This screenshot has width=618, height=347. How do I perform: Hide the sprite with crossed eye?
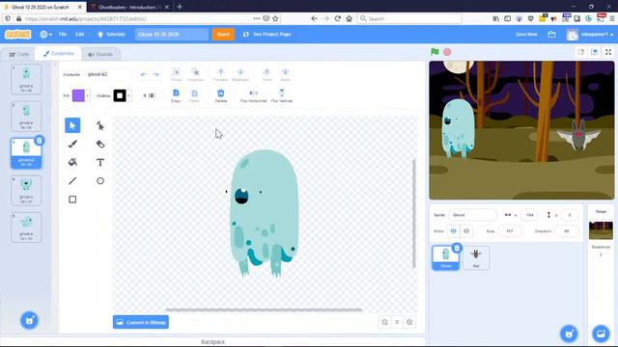(x=466, y=231)
